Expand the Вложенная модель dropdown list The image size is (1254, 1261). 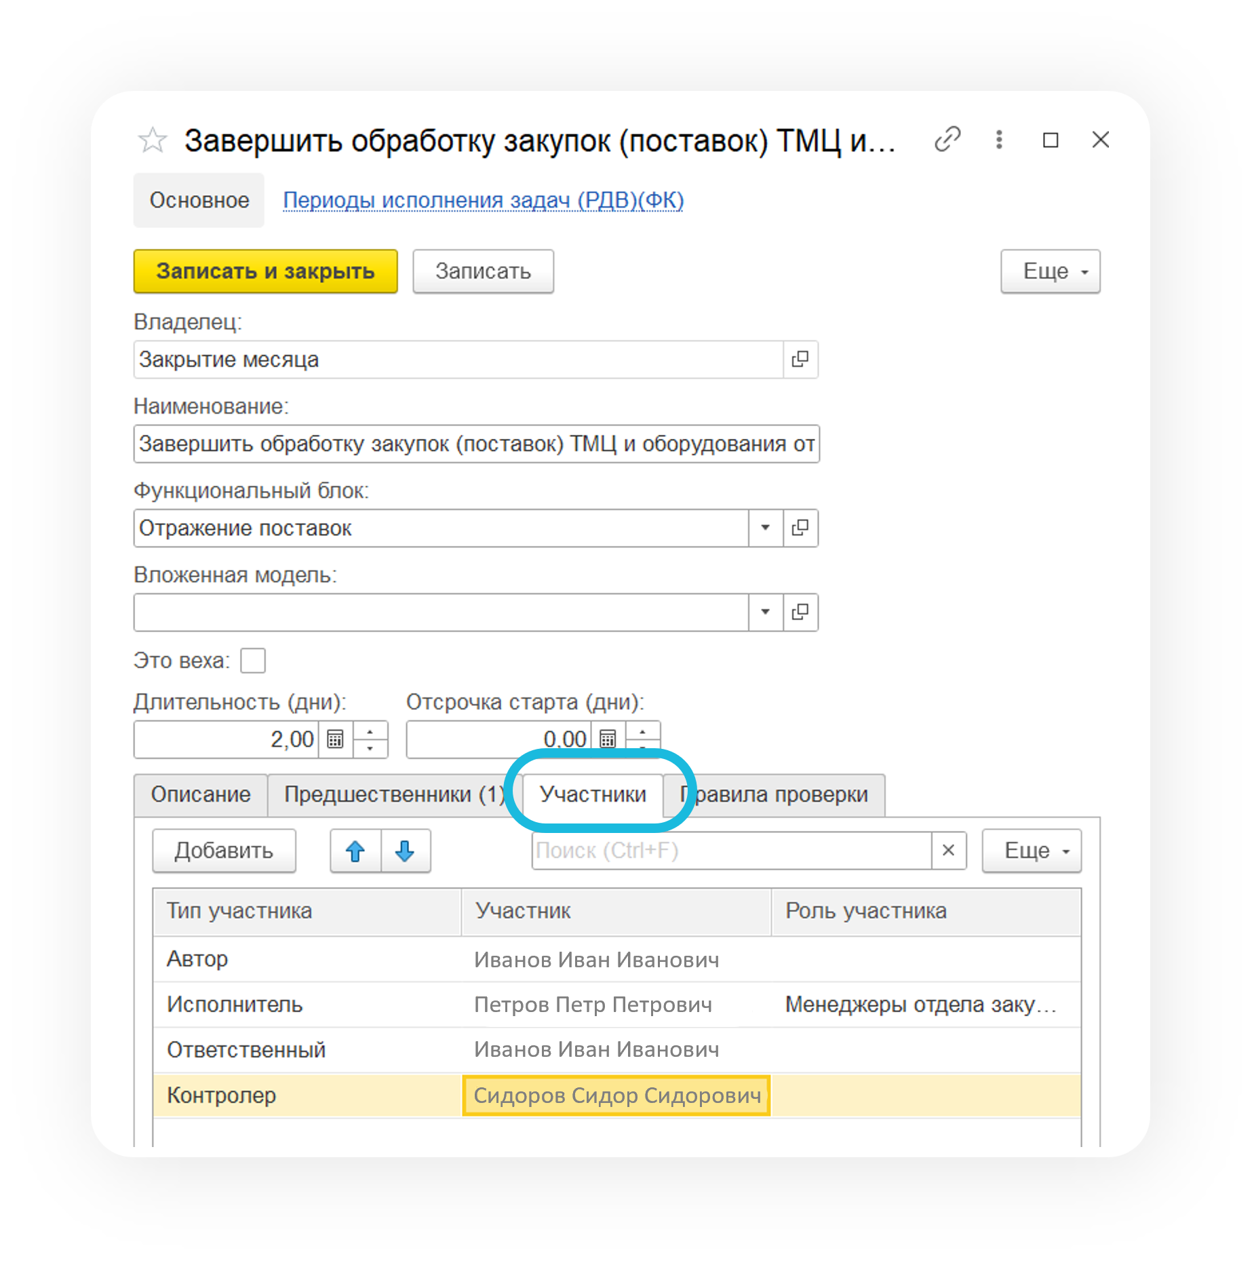point(765,612)
